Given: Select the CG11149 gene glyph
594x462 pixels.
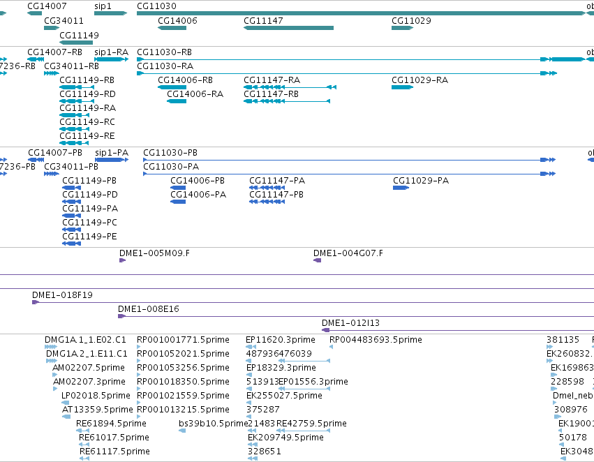Looking at the screenshot, I should click(76, 42).
